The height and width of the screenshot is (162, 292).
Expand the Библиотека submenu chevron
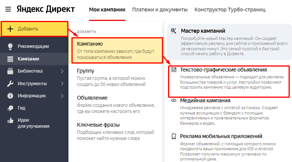[x=62, y=71]
